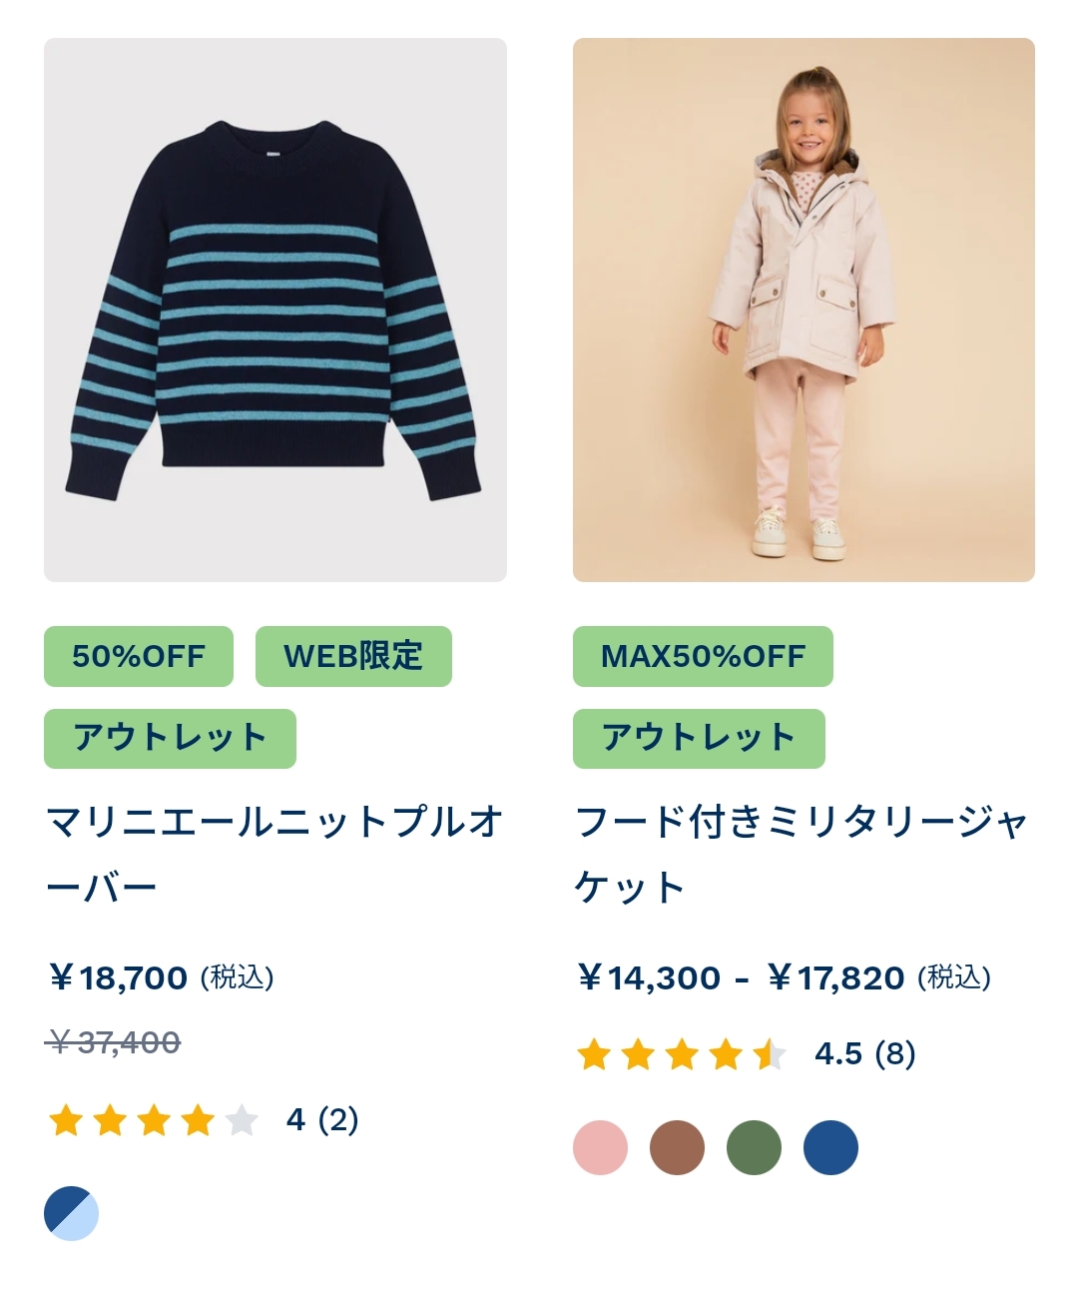
Task: Choose the green color swatch
Action: [754, 1147]
